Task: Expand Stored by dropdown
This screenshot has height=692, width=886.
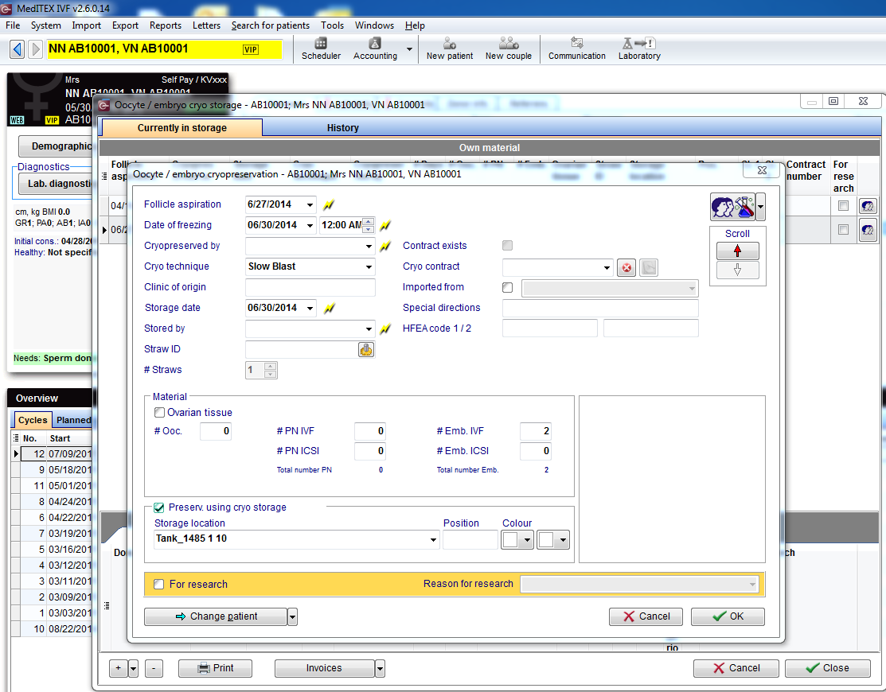Action: tap(369, 329)
